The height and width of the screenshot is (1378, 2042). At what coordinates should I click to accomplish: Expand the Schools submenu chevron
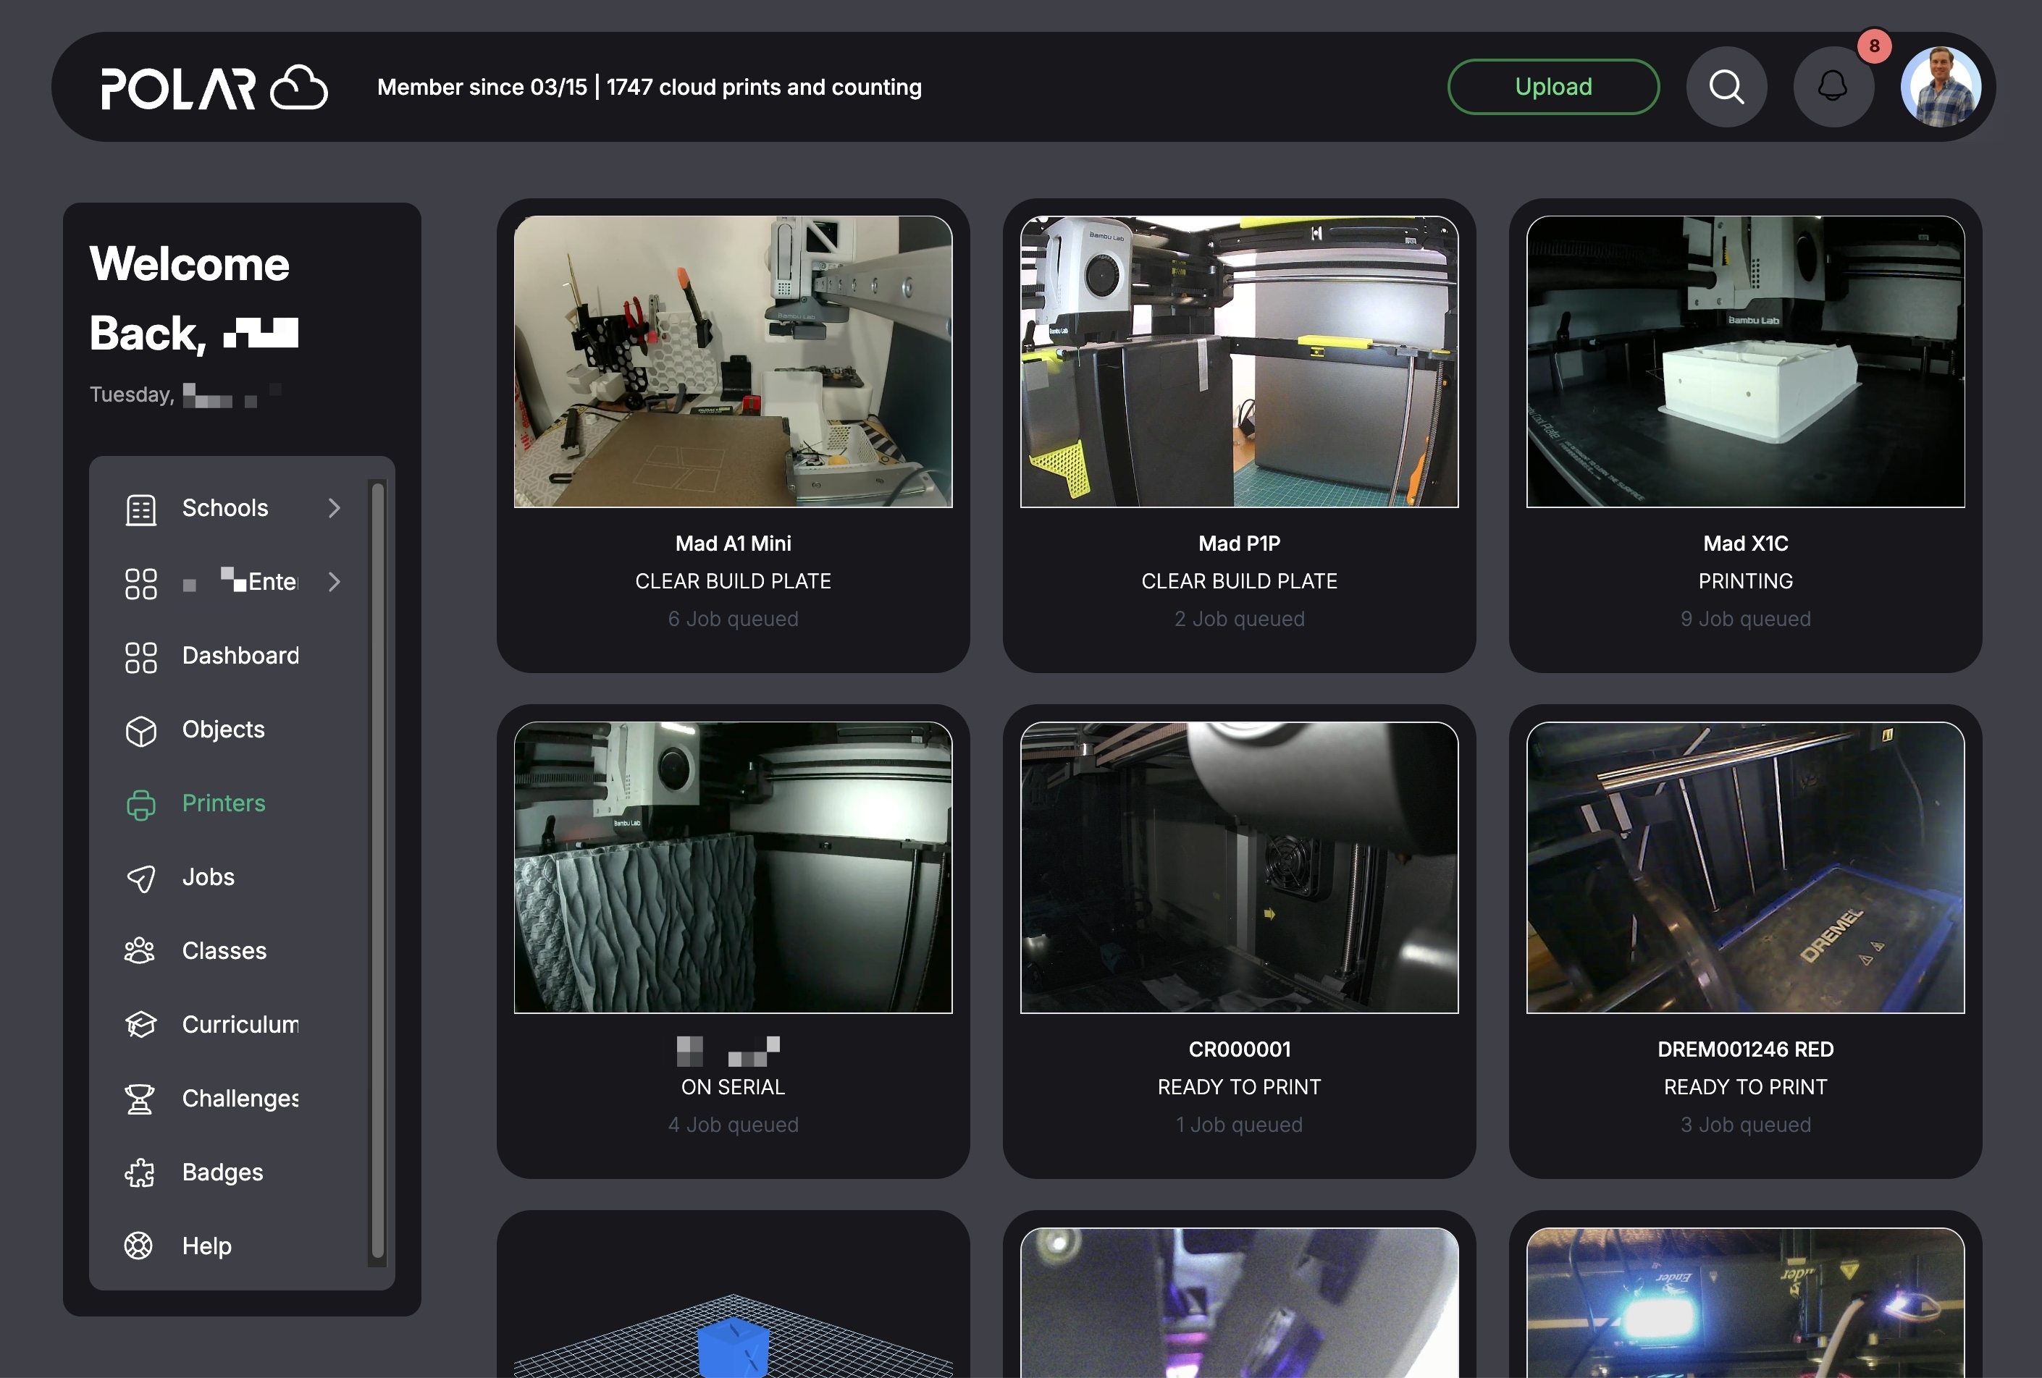click(335, 507)
